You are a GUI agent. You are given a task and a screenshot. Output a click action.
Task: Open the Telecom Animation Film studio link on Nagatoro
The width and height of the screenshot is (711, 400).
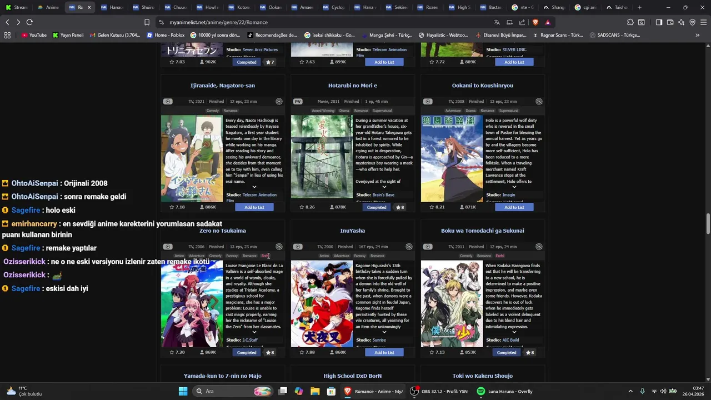click(x=252, y=197)
